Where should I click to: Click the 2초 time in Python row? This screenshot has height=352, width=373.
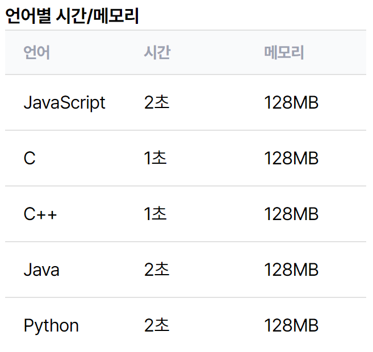(x=157, y=325)
